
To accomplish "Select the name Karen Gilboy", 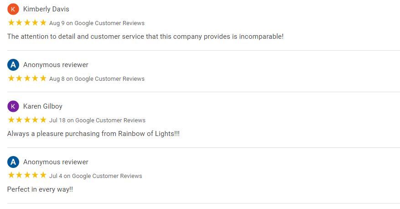I will [43, 106].
